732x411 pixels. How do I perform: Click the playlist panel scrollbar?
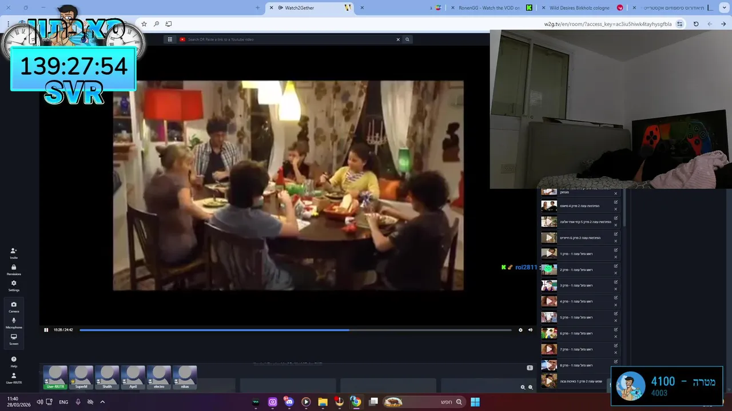624,208
